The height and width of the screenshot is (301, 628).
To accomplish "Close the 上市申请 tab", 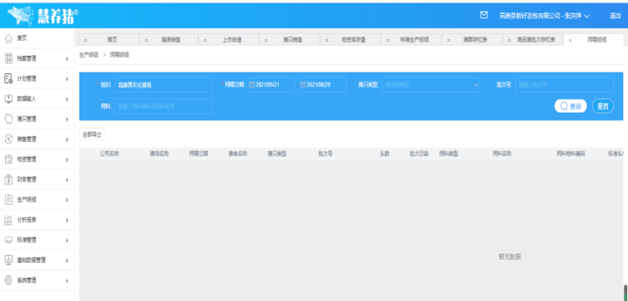I will [x=205, y=40].
